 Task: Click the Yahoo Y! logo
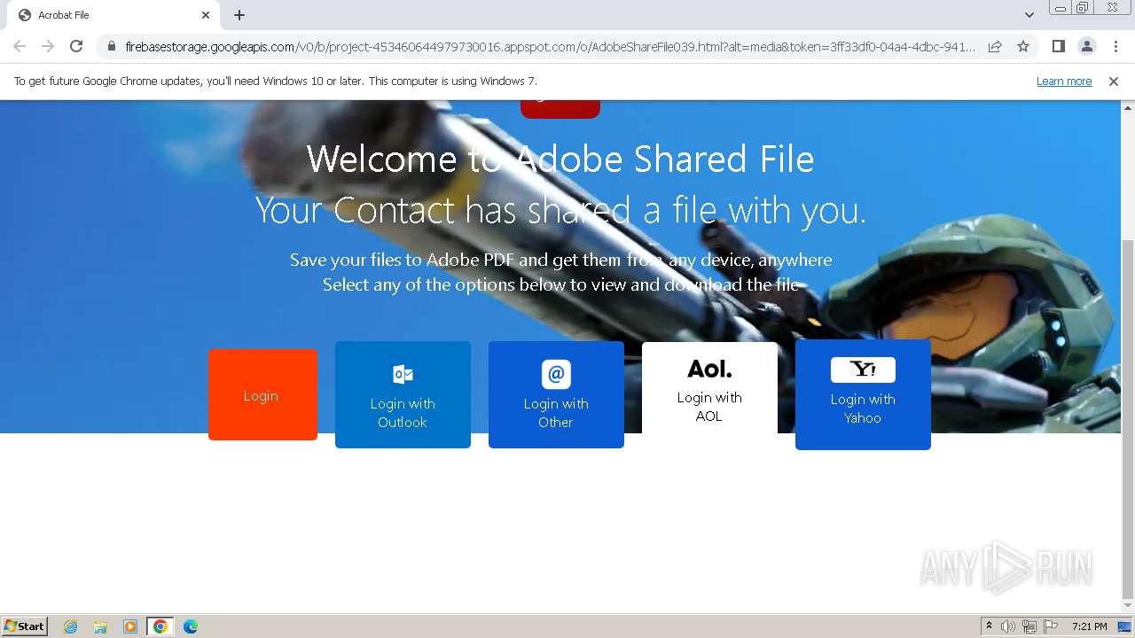pyautogui.click(x=863, y=370)
